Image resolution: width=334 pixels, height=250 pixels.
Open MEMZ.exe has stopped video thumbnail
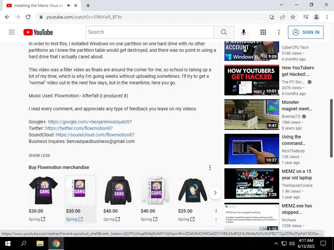252,217
